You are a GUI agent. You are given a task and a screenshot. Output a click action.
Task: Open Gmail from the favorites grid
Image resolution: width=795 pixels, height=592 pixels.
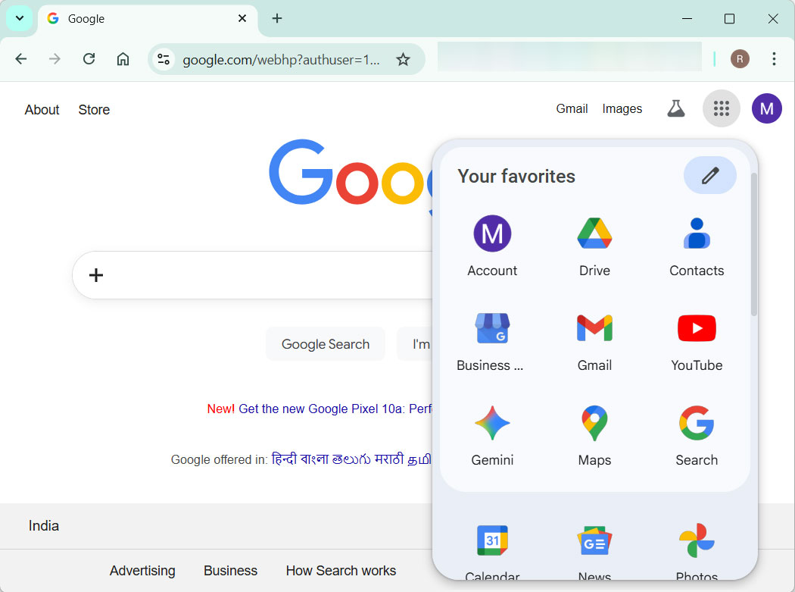pyautogui.click(x=594, y=328)
